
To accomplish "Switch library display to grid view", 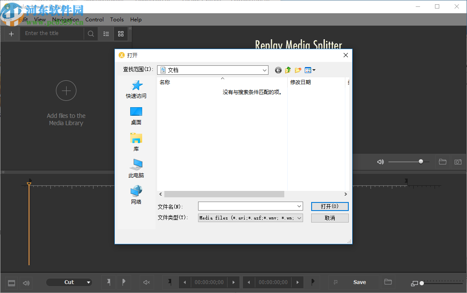I will point(120,34).
